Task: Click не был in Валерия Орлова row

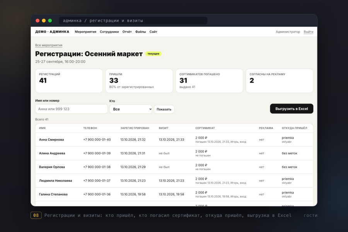Action: (x=164, y=167)
